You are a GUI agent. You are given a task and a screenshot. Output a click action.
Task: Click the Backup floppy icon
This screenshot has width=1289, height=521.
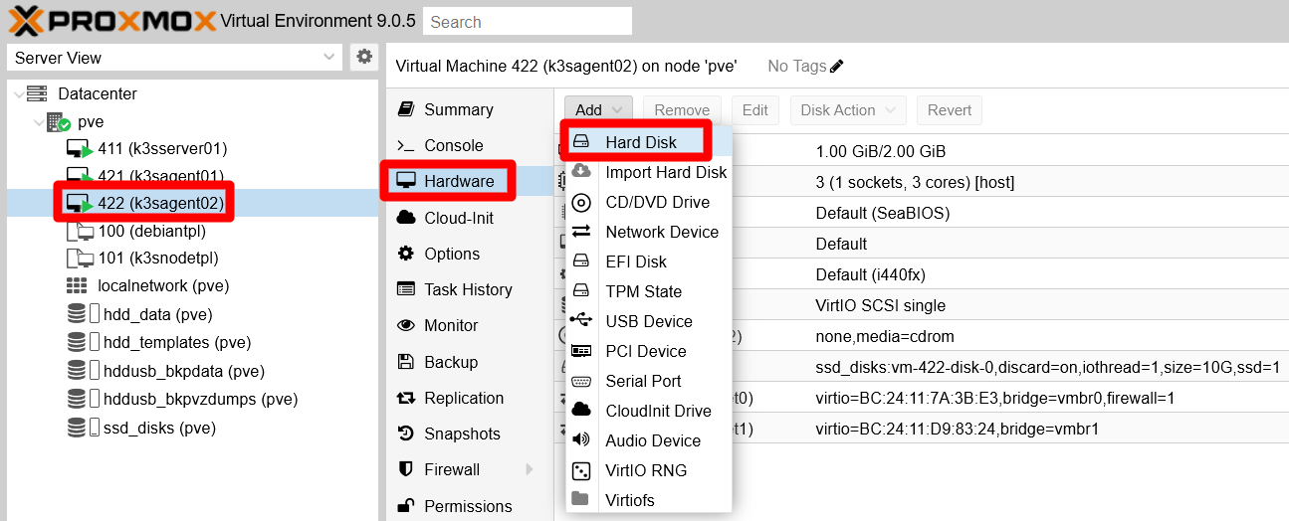tap(405, 362)
